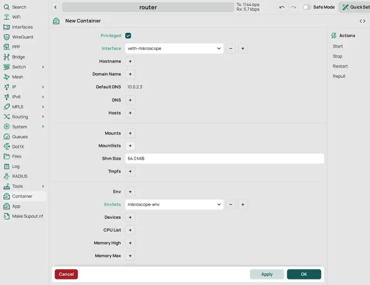Open the PPP icon in sidebar
370x285 pixels.
tap(6, 47)
